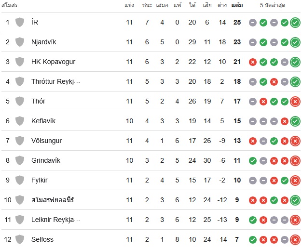Click Keflavík's only red loss icon
The width and height of the screenshot is (302, 247).
click(285, 121)
